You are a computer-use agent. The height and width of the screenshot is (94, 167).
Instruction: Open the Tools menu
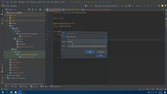(x=48, y=2)
